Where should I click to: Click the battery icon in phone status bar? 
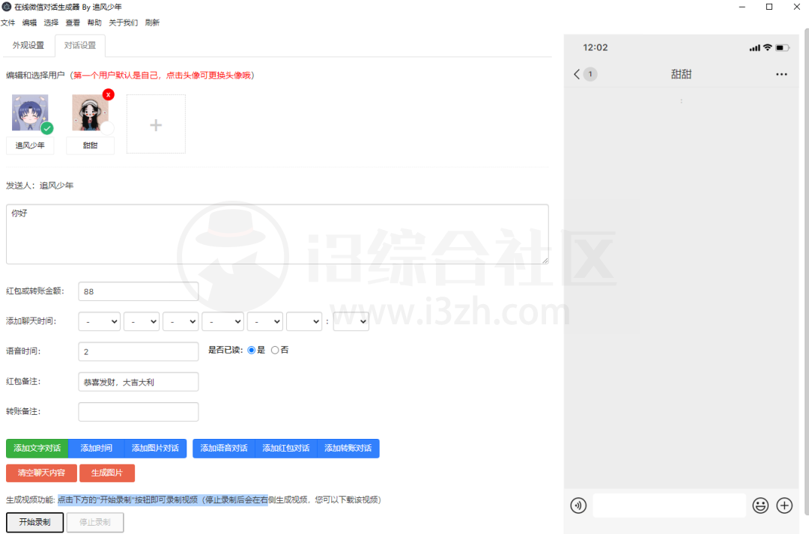[783, 48]
